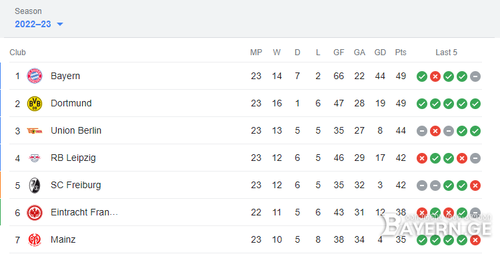This screenshot has width=500, height=254.
Task: Click the GD column header
Action: tap(380, 53)
